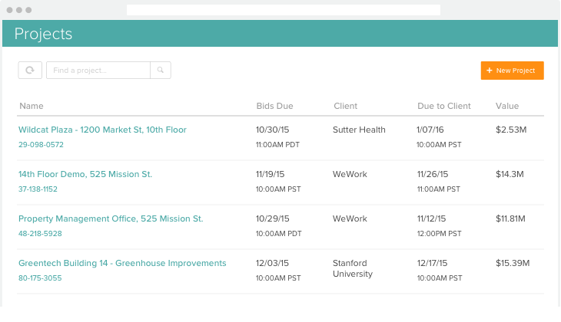Open project number 48-218-5928
This screenshot has width=561, height=322.
[x=40, y=234]
